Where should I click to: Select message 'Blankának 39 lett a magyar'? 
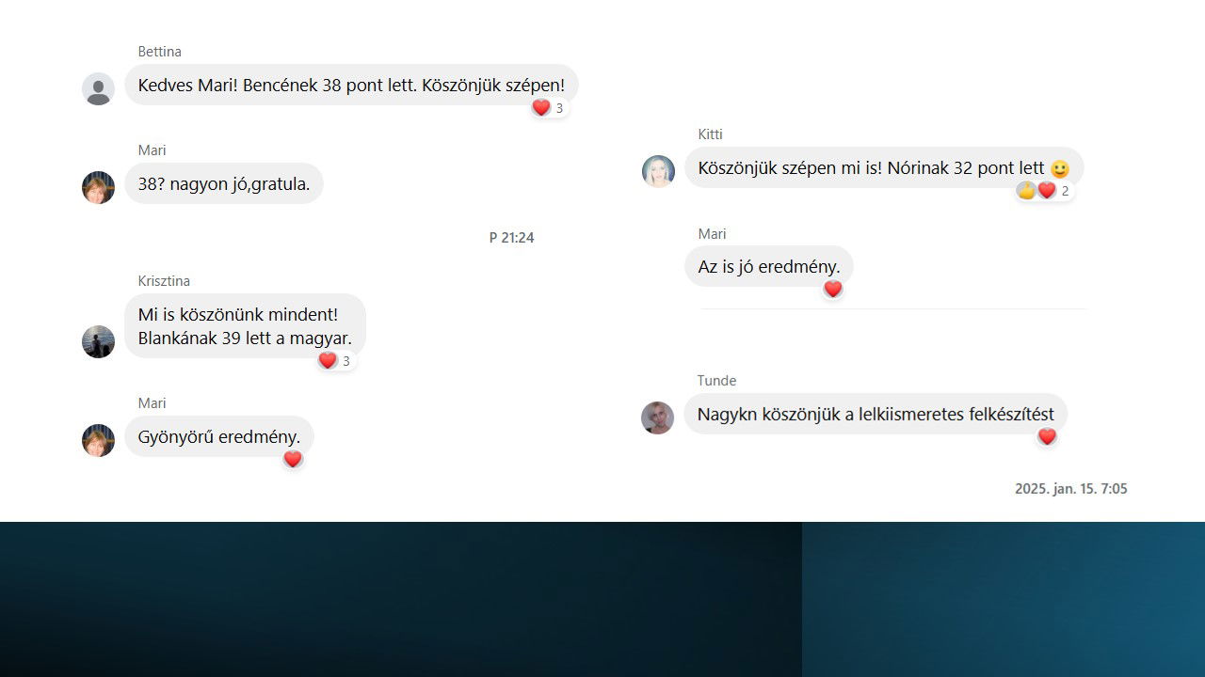245,326
